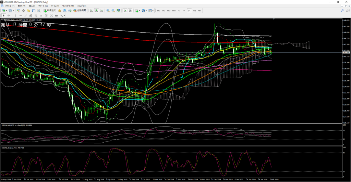Open the Navigator panel
Viewport: 351px width, 182px height.
28,11
